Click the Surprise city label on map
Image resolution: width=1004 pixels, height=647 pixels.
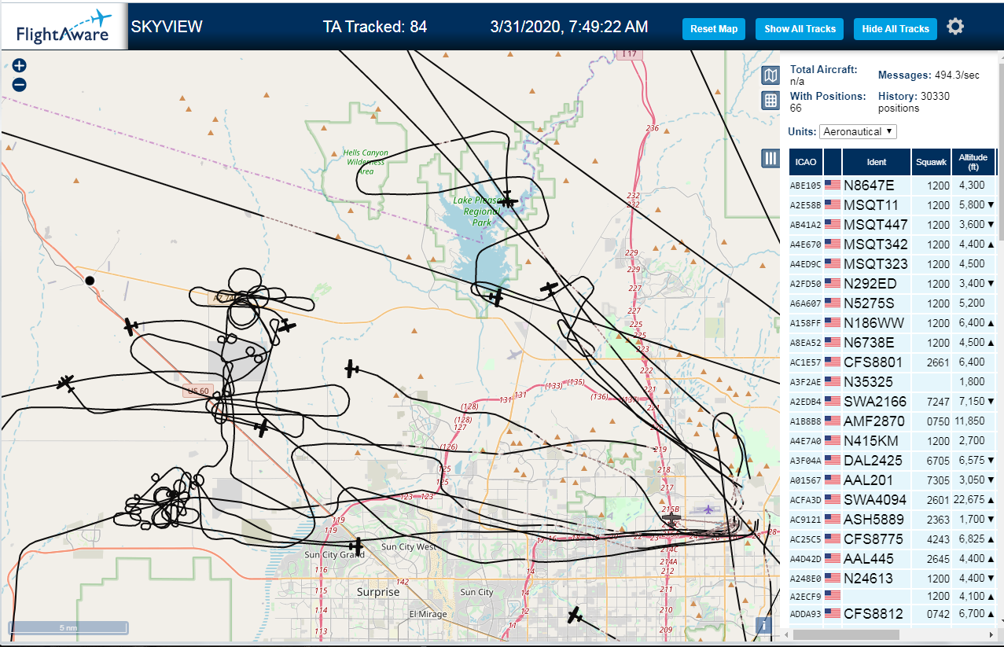[378, 592]
